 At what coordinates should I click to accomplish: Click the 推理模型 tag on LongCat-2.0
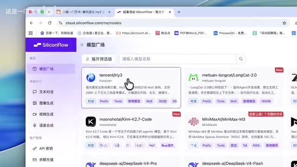[249, 101]
